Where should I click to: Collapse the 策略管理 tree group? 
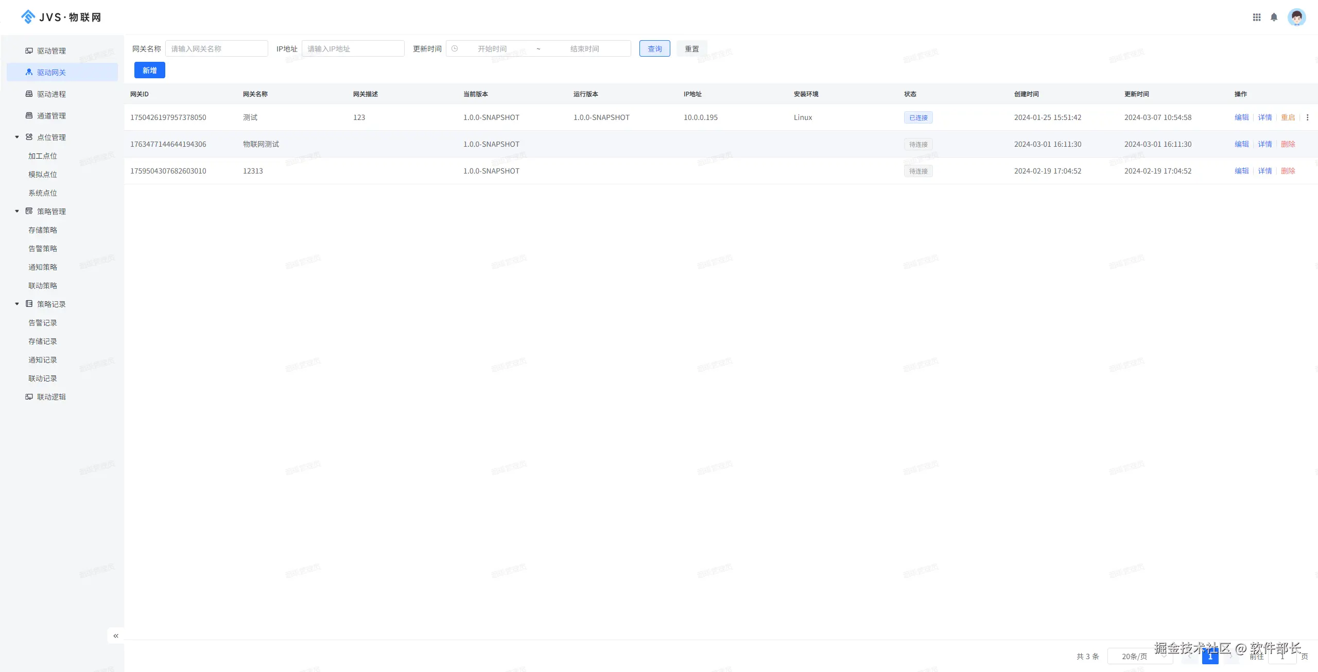click(17, 211)
